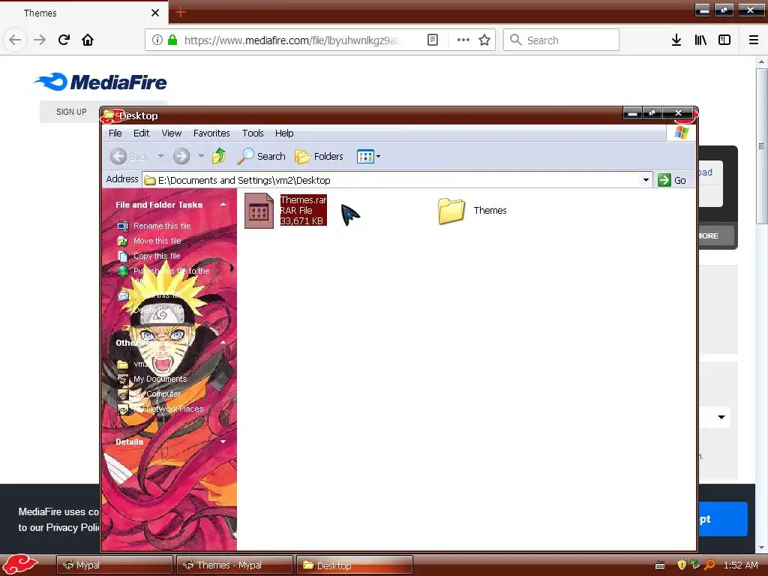This screenshot has width=768, height=576.
Task: Select the Themes.rar file icon
Action: pyautogui.click(x=259, y=211)
